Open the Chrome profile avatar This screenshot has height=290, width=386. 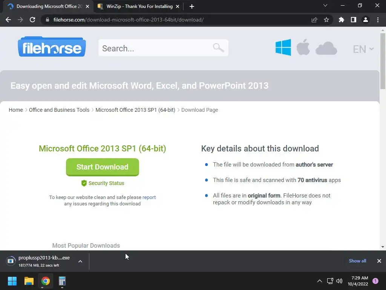(x=366, y=20)
